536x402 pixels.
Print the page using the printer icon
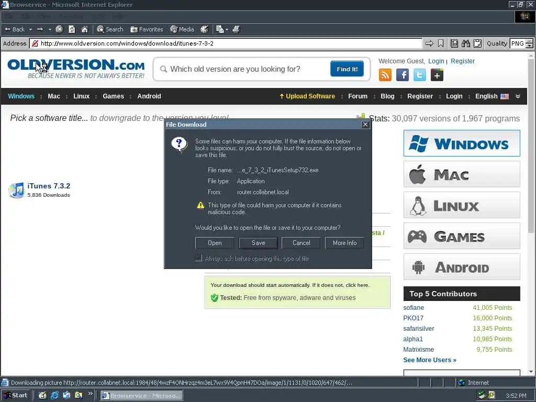pos(236,29)
